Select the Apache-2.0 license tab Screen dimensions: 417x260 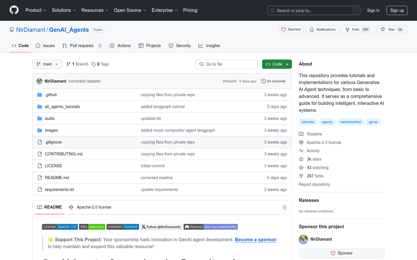[90, 207]
